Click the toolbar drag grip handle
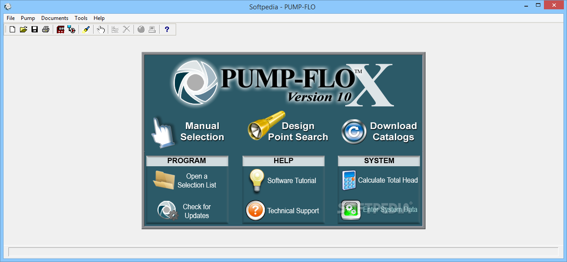 tap(6, 30)
